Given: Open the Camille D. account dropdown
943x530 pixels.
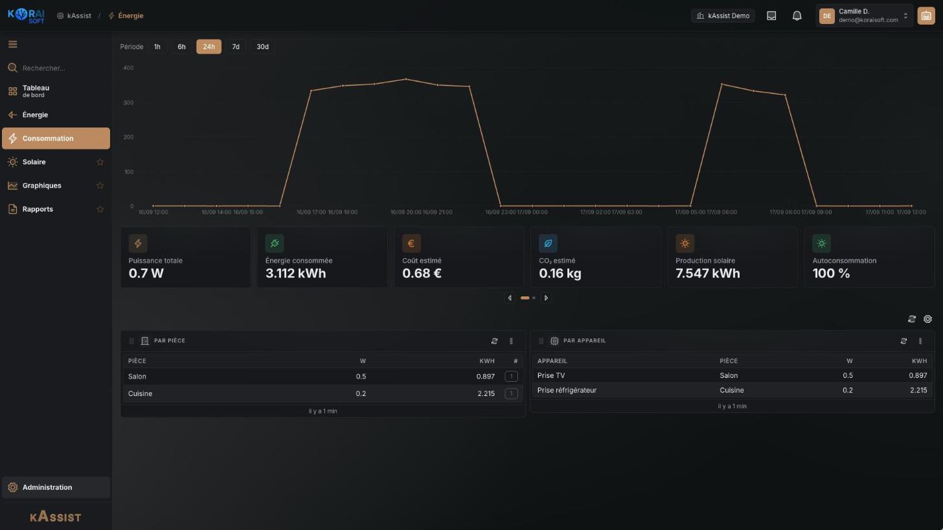Looking at the screenshot, I should point(865,16).
